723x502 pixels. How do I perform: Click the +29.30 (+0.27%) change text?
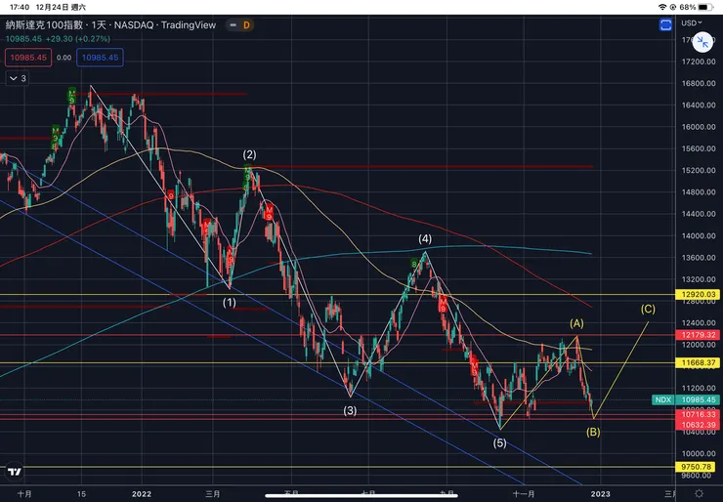tap(76, 39)
